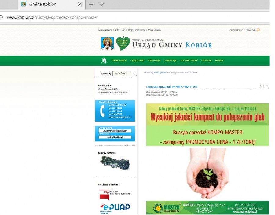Expand the tab list chevron

(102, 4)
